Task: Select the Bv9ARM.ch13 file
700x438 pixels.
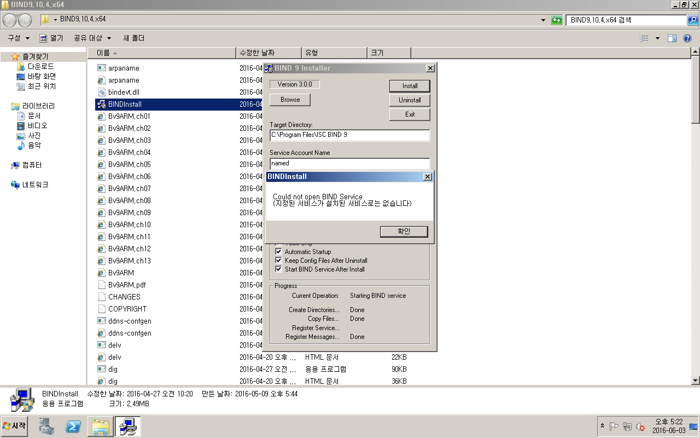Action: click(129, 261)
